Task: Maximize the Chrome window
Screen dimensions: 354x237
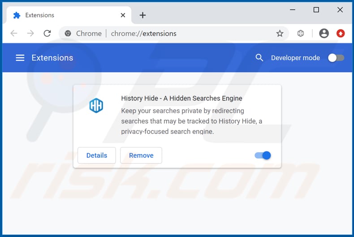Action: pos(316,10)
